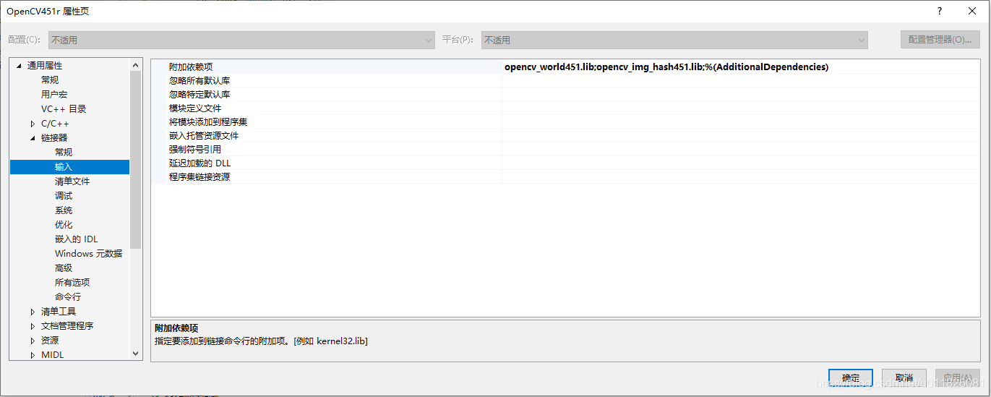The height and width of the screenshot is (397, 991).
Task: Collapse the 链接器 tree node
Action: tap(33, 138)
